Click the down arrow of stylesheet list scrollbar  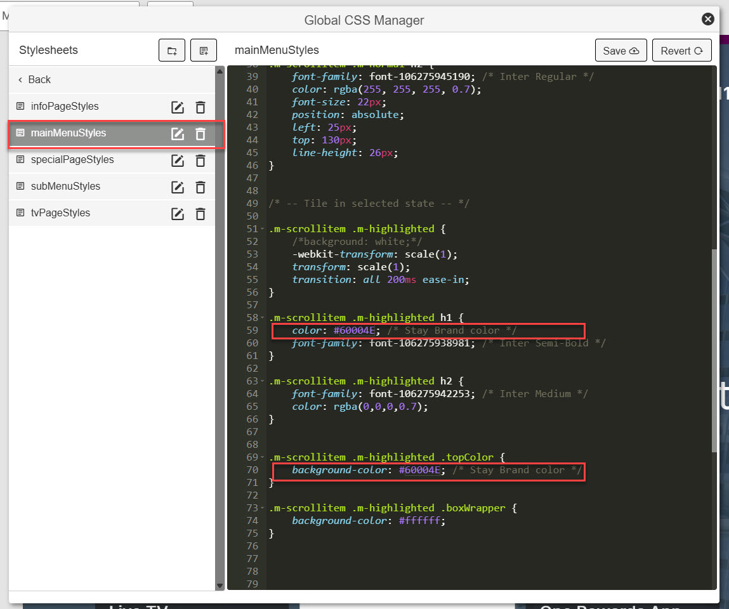click(220, 586)
